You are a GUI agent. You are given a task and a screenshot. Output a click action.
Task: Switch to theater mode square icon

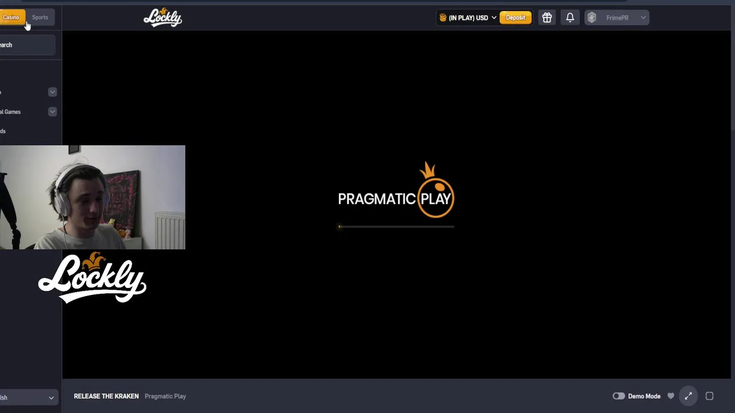tap(709, 396)
